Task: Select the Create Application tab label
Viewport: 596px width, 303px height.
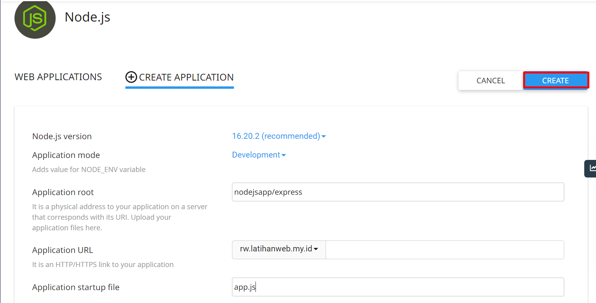Action: coord(186,77)
